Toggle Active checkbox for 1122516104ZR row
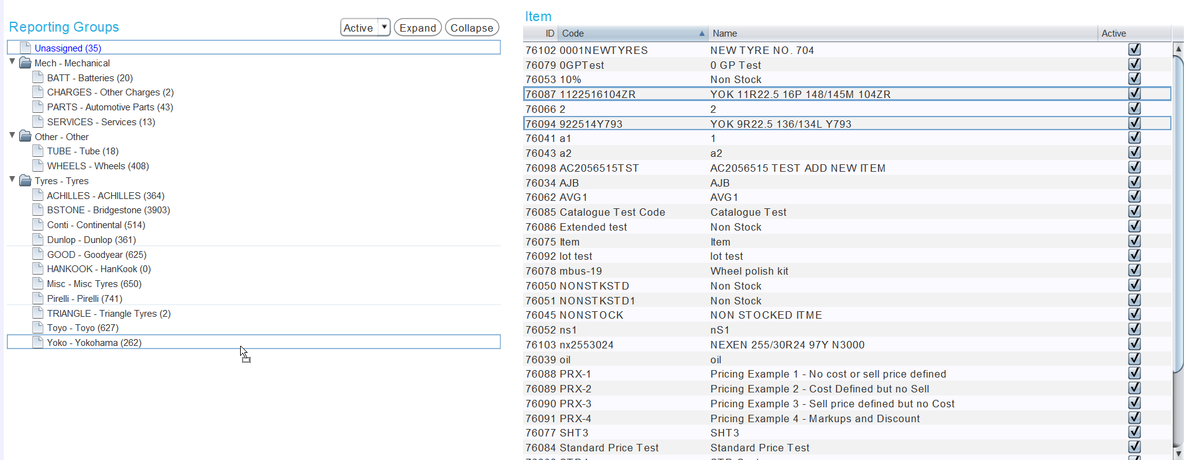Viewport: 1187px width, 460px height. coord(1134,94)
